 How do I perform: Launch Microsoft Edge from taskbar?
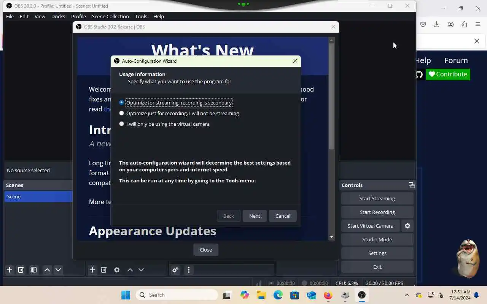tap(278, 295)
